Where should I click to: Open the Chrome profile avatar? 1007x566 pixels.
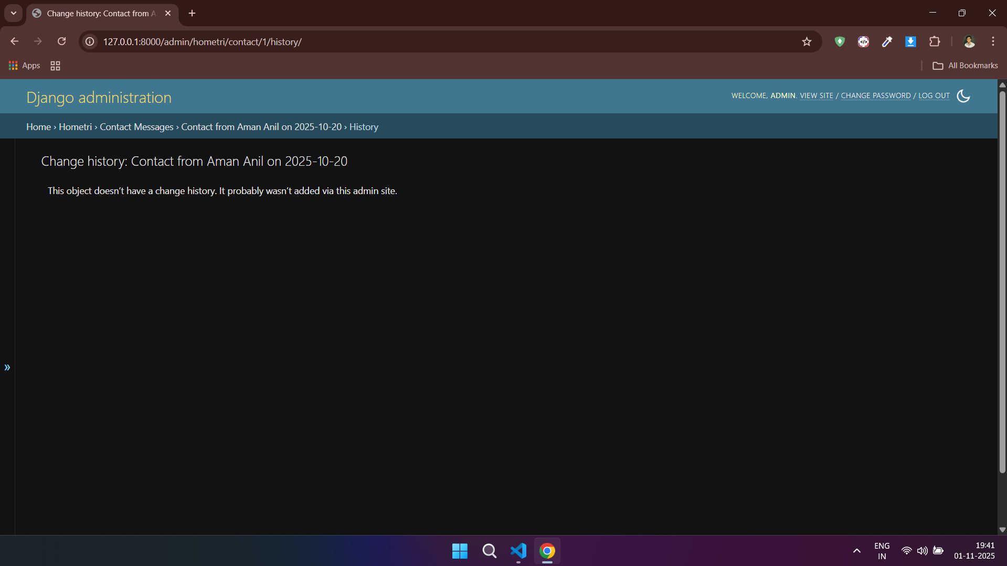(x=969, y=41)
